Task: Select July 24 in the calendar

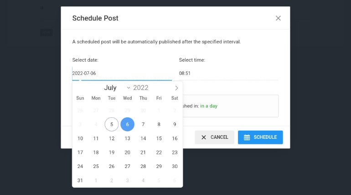Action: (x=80, y=166)
